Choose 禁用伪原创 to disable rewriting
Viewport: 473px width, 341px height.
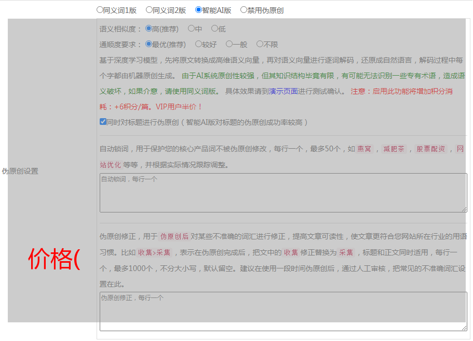tap(244, 10)
